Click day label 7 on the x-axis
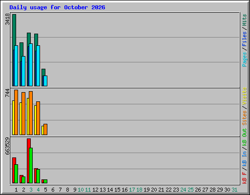The height and width of the screenshot is (195, 250). pyautogui.click(x=60, y=190)
